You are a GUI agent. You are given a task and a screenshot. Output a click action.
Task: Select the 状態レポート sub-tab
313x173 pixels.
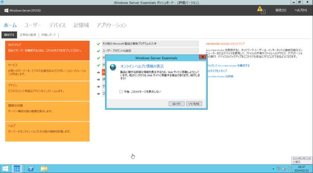(x=49, y=35)
